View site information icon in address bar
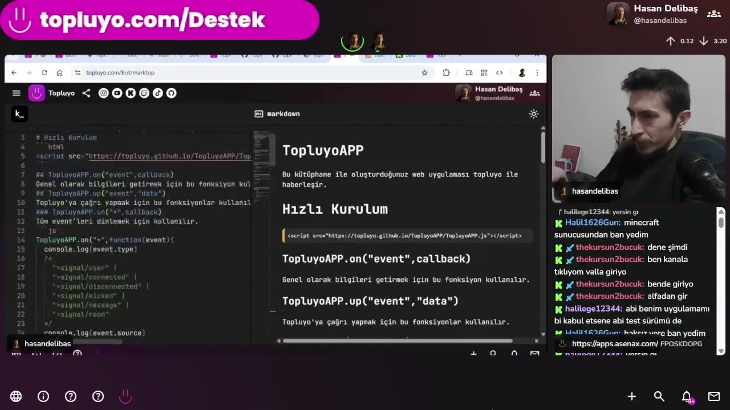Image resolution: width=730 pixels, height=410 pixels. tap(78, 72)
